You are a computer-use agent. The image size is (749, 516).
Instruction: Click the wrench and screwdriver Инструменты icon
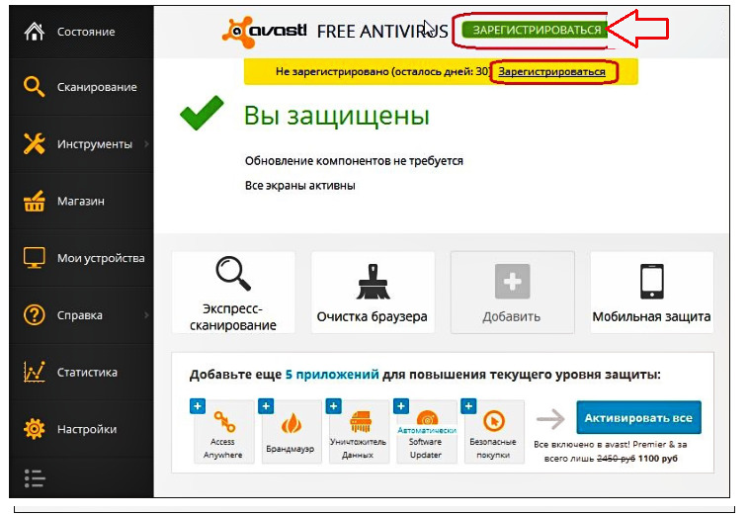34,143
